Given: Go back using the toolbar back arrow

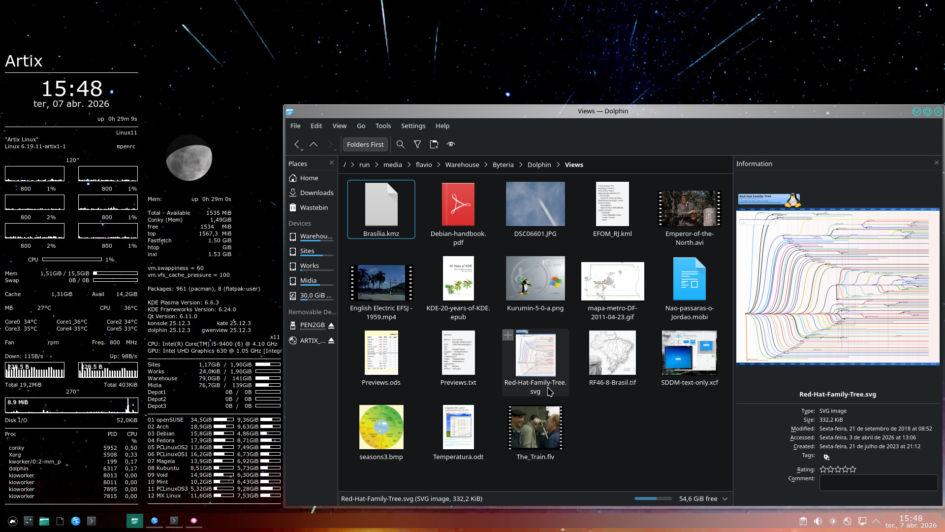Looking at the screenshot, I should click(x=297, y=144).
